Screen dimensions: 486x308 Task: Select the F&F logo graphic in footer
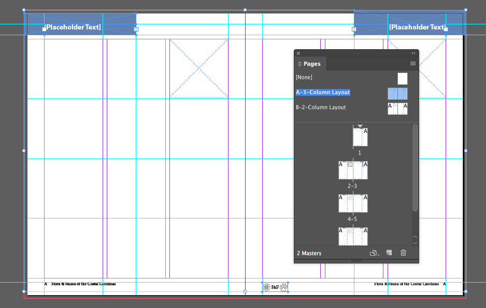(x=275, y=287)
